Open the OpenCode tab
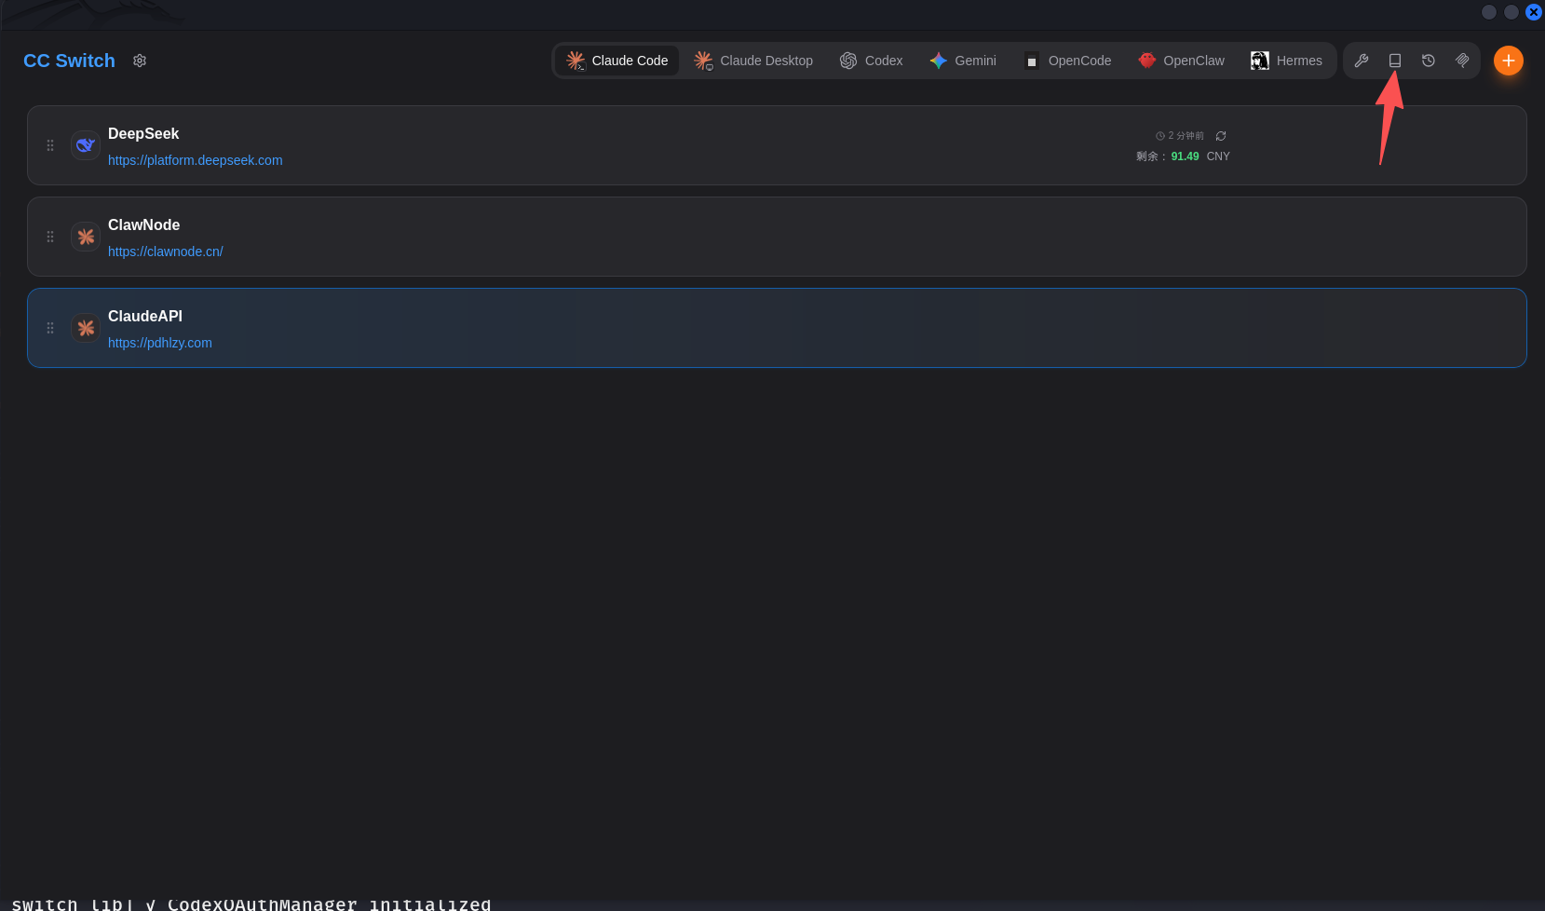The image size is (1545, 911). click(1067, 61)
